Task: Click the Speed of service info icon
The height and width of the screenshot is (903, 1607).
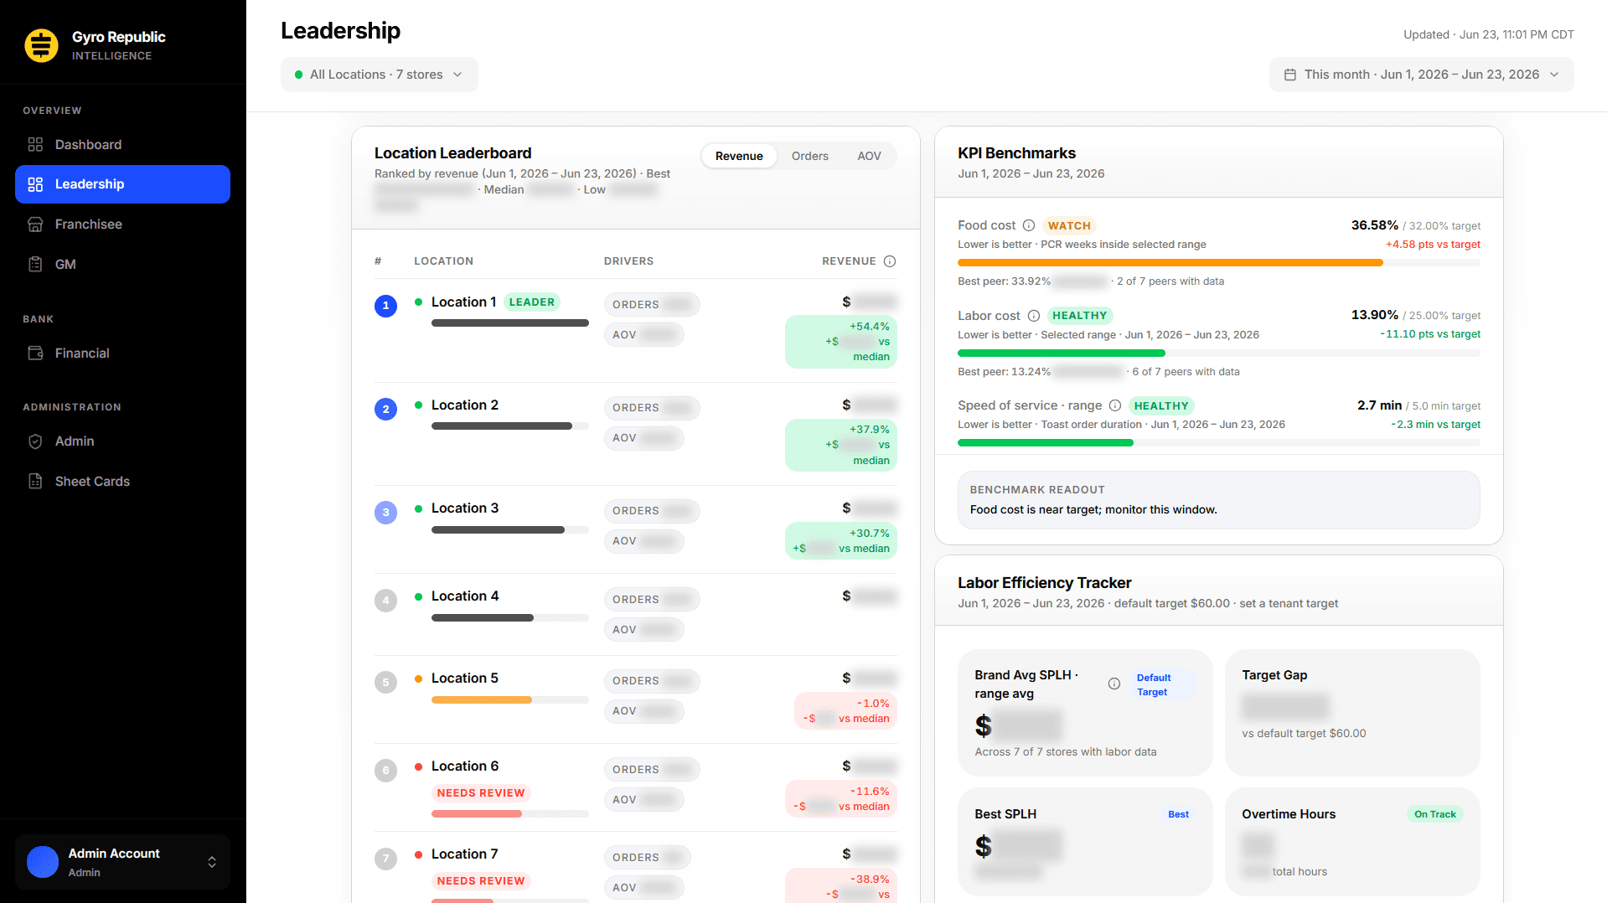Action: coord(1115,405)
